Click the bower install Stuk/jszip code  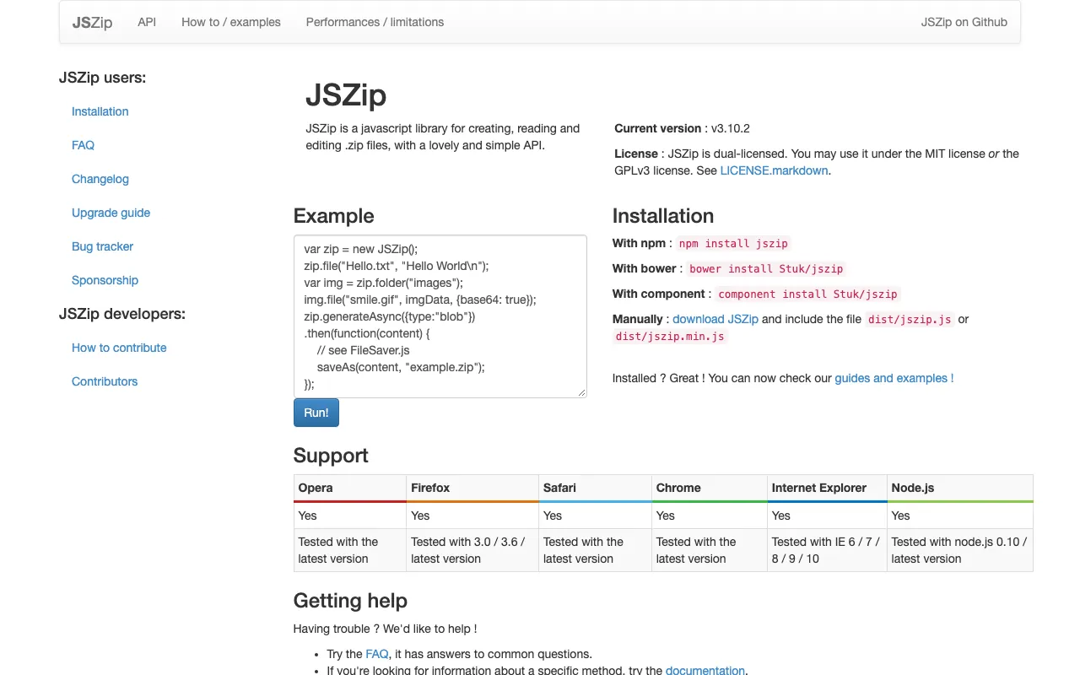tap(766, 268)
